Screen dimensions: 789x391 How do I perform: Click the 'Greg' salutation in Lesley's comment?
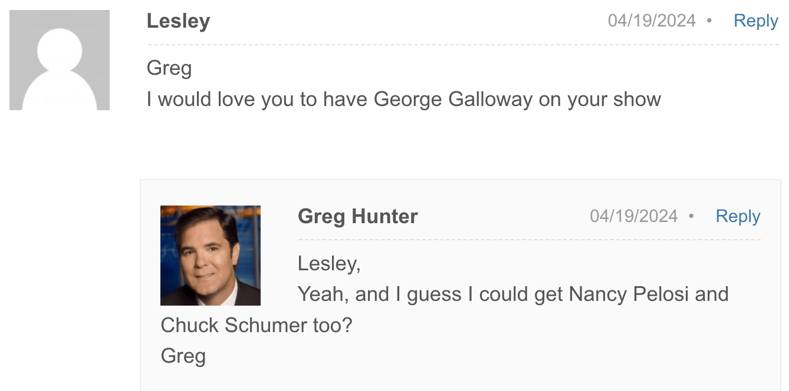pyautogui.click(x=169, y=68)
